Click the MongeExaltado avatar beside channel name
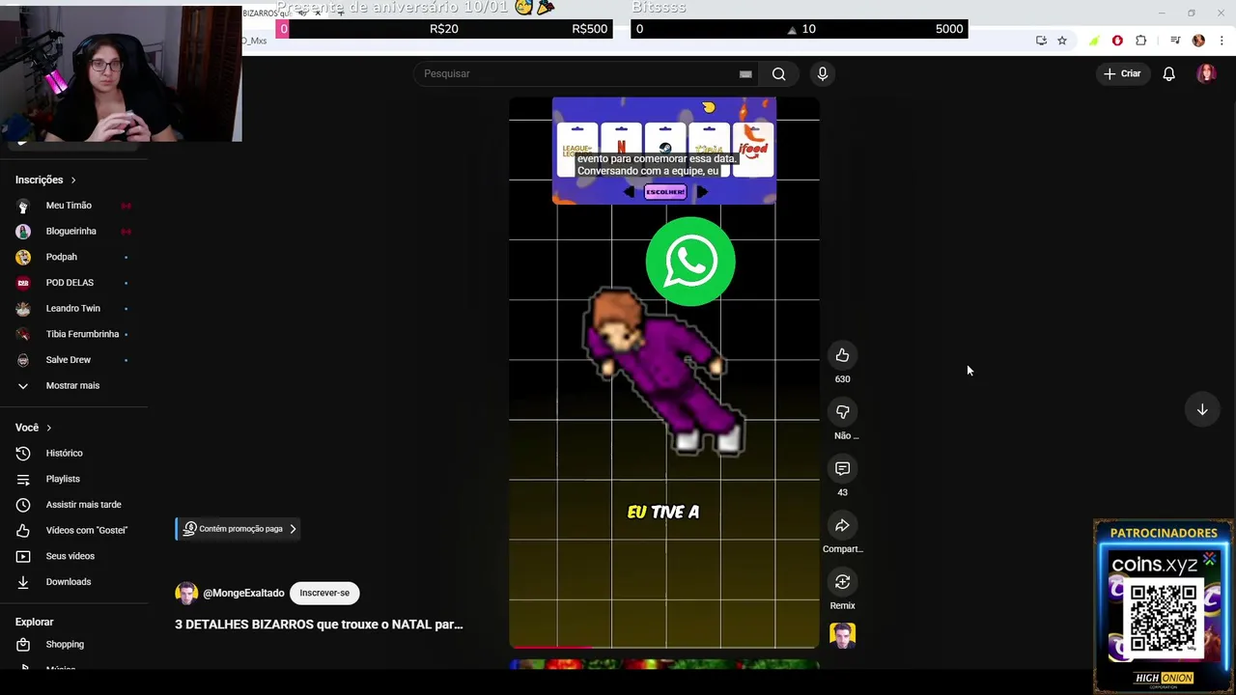Viewport: 1236px width, 695px height. [186, 593]
